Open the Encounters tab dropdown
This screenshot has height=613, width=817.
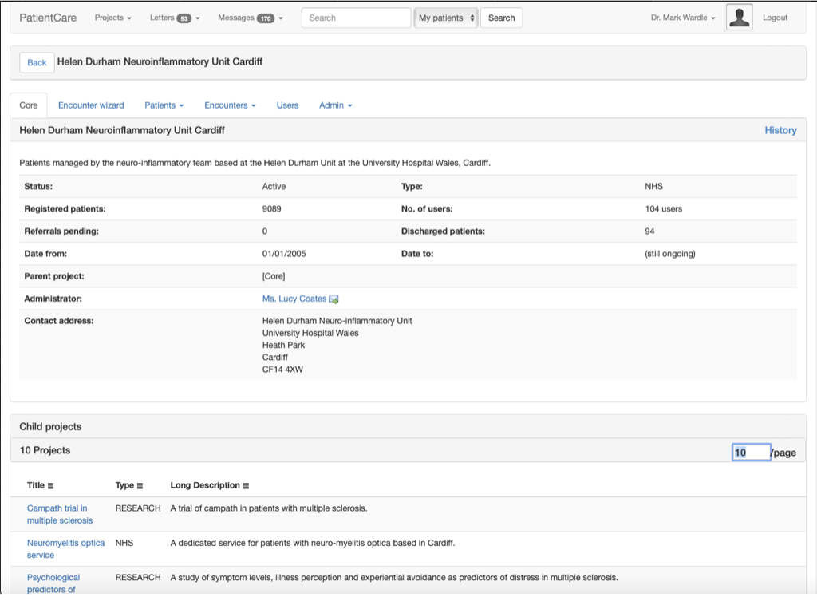click(230, 105)
